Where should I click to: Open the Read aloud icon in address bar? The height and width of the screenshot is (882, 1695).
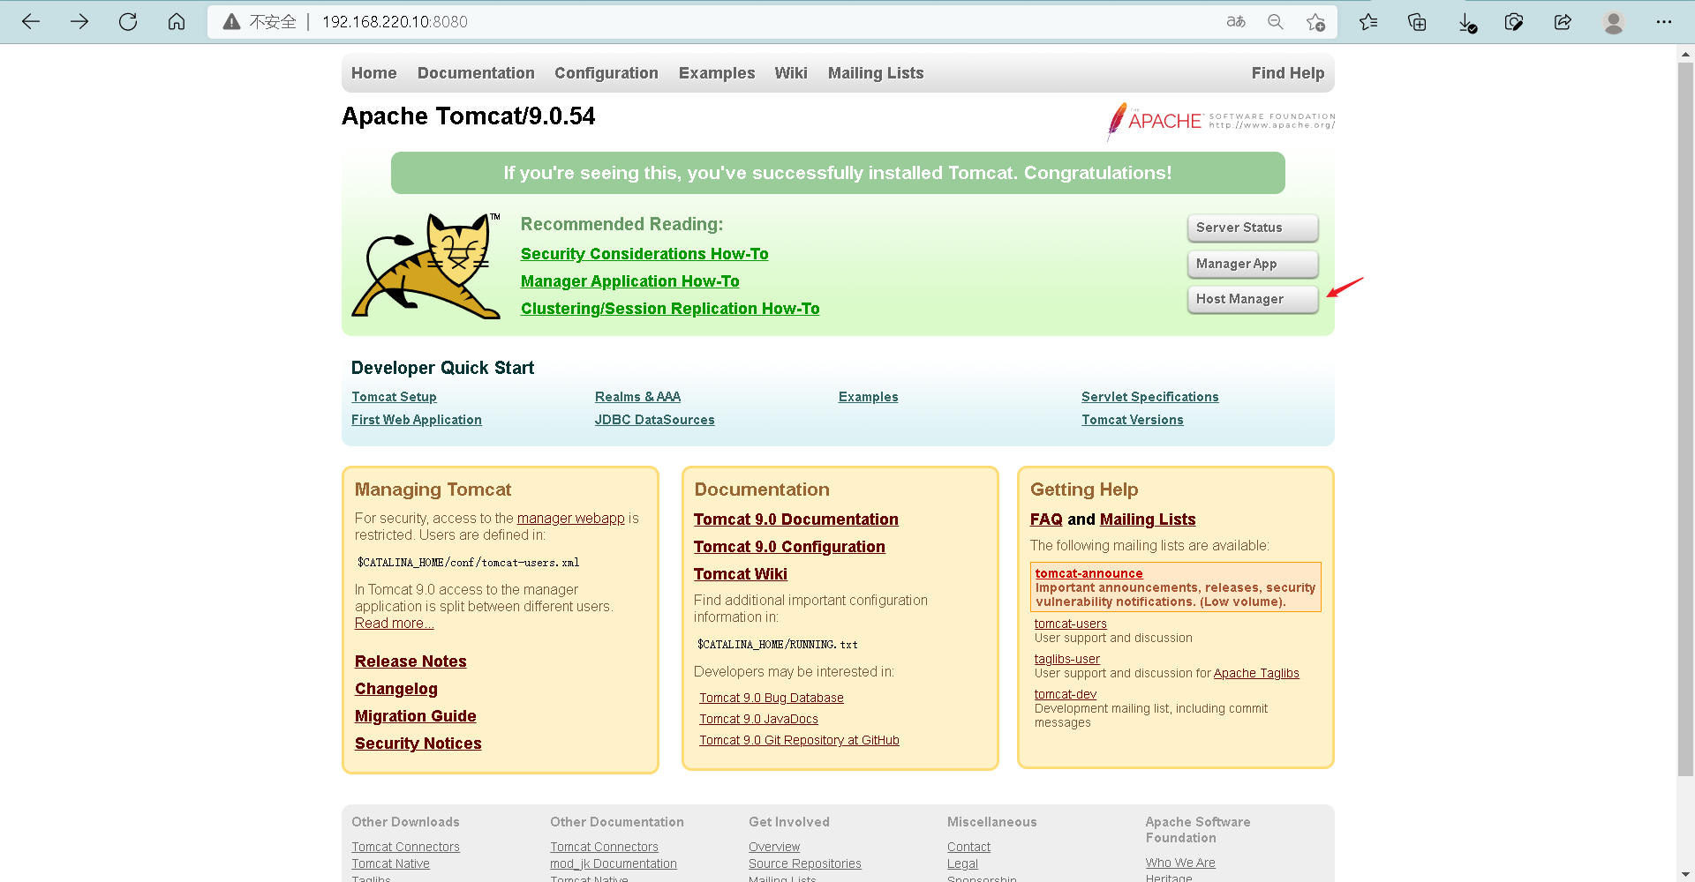pos(1236,22)
